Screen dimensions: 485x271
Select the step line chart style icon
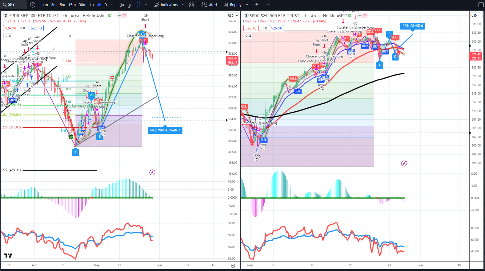[x=130, y=5]
